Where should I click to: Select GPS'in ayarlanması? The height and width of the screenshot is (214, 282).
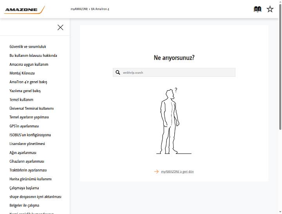point(24,126)
